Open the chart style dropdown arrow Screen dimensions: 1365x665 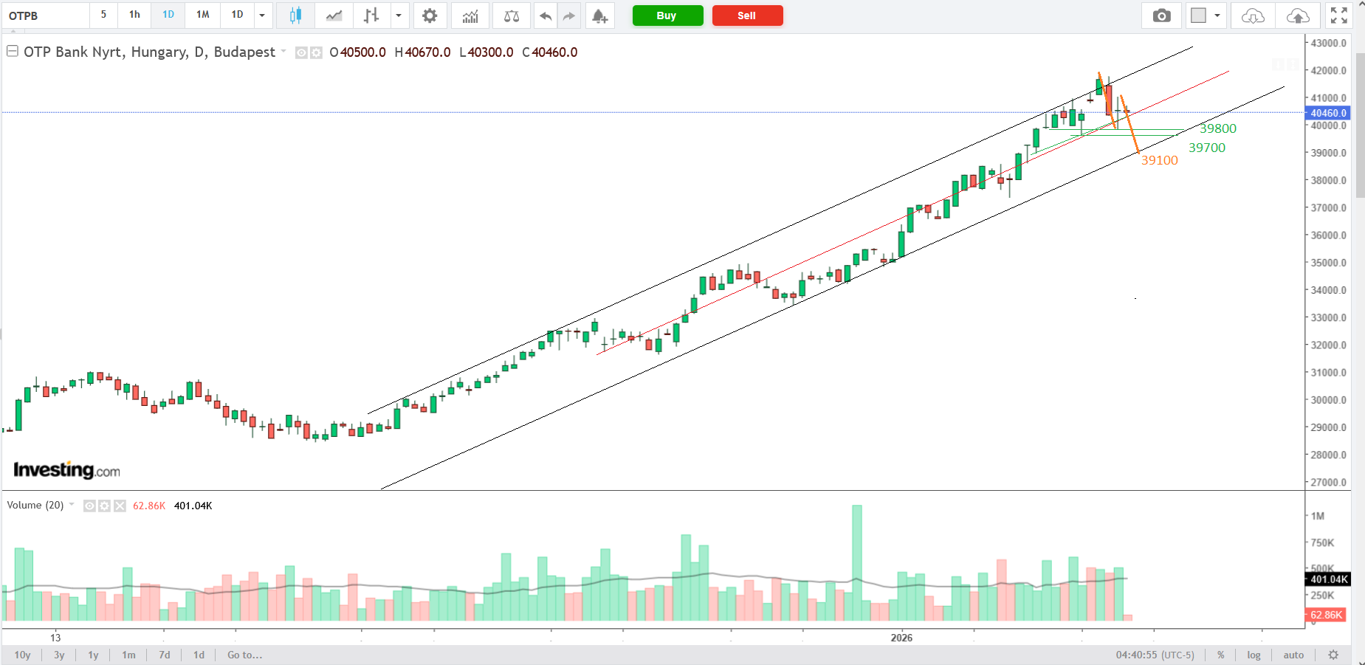click(x=399, y=15)
